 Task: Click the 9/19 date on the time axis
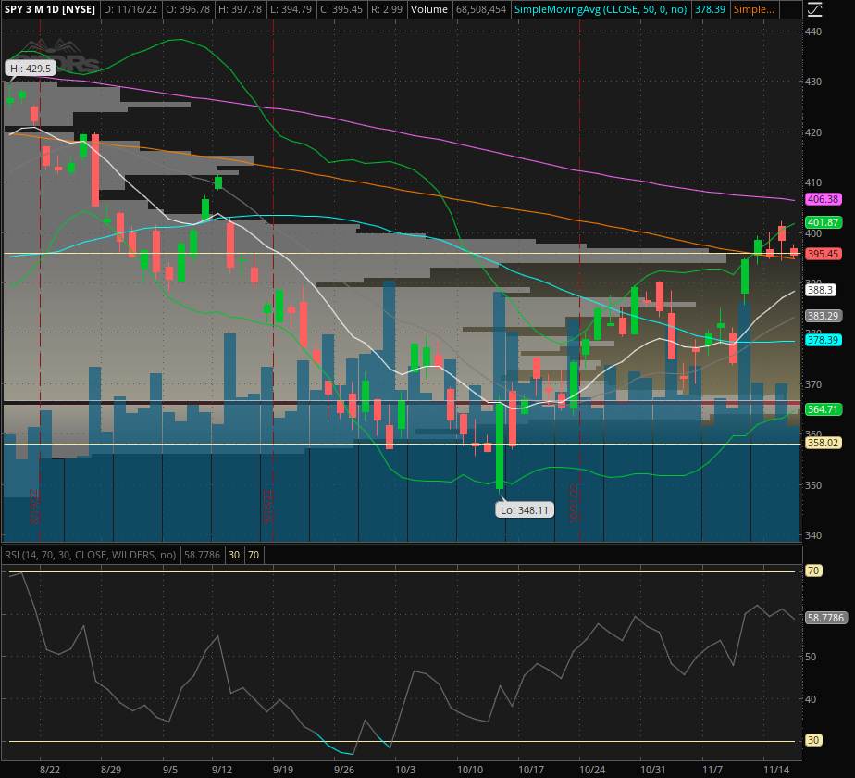point(282,770)
